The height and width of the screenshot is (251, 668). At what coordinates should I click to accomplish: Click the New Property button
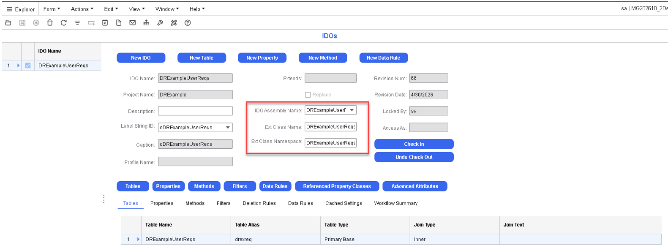click(262, 58)
